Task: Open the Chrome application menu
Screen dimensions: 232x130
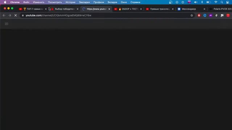Action: (15, 2)
